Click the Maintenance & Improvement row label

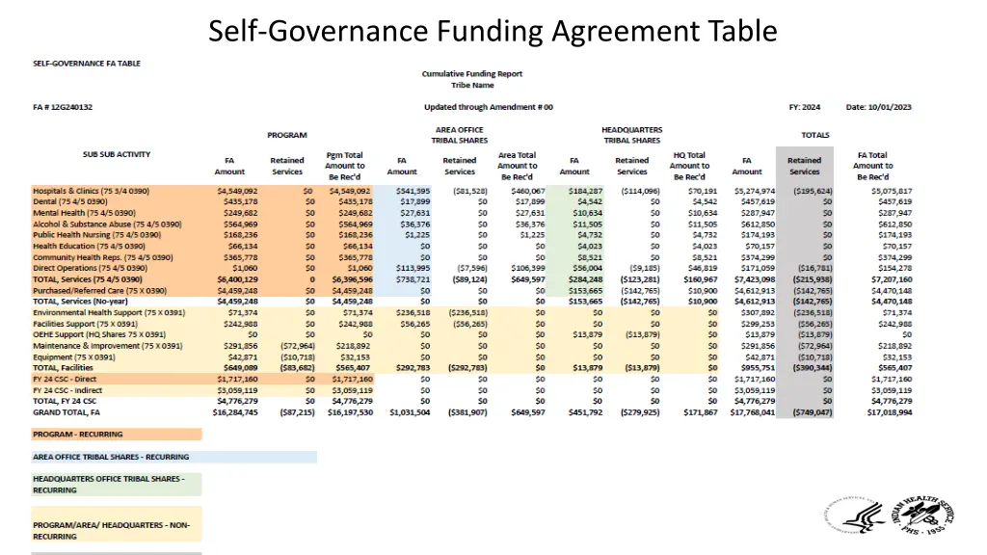point(108,346)
